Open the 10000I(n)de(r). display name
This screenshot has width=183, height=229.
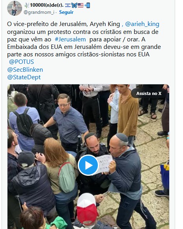pyautogui.click(x=47, y=5)
